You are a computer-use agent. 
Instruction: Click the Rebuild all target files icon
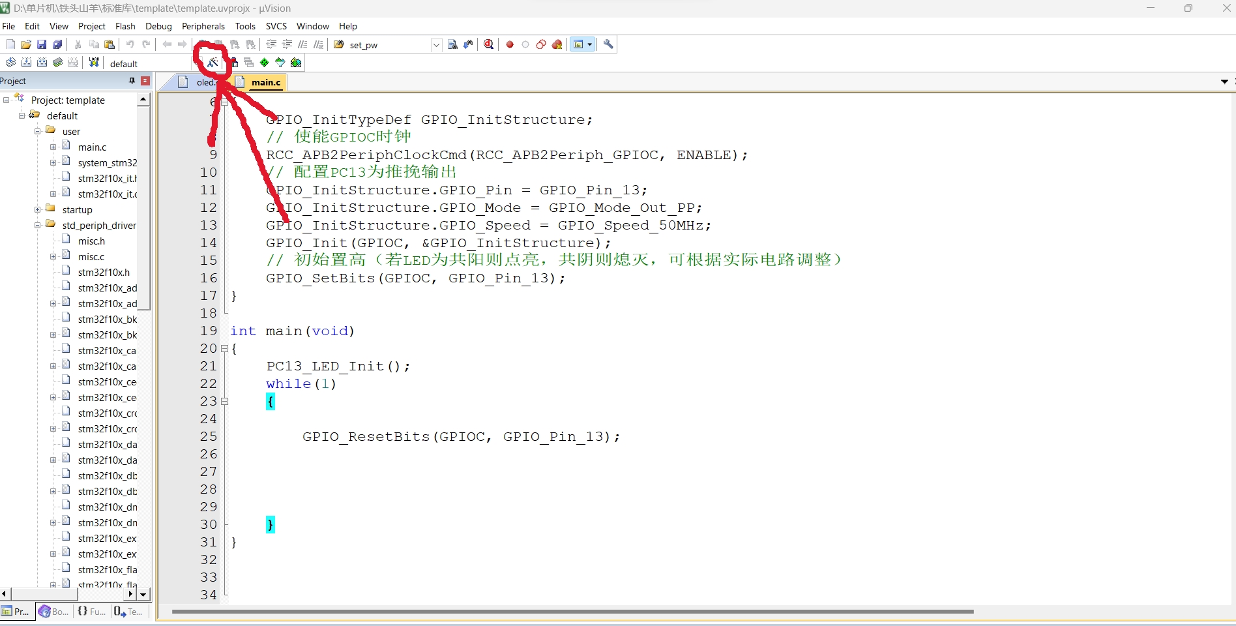[x=41, y=63]
